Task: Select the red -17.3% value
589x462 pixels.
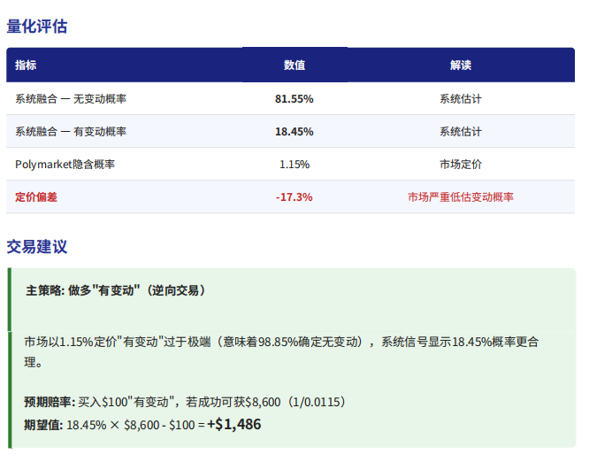Action: pyautogui.click(x=294, y=196)
